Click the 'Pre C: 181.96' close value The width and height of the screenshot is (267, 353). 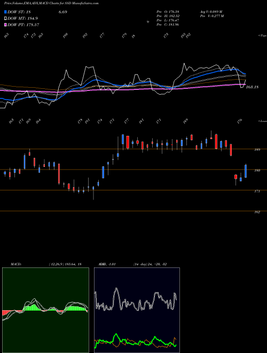168,25
